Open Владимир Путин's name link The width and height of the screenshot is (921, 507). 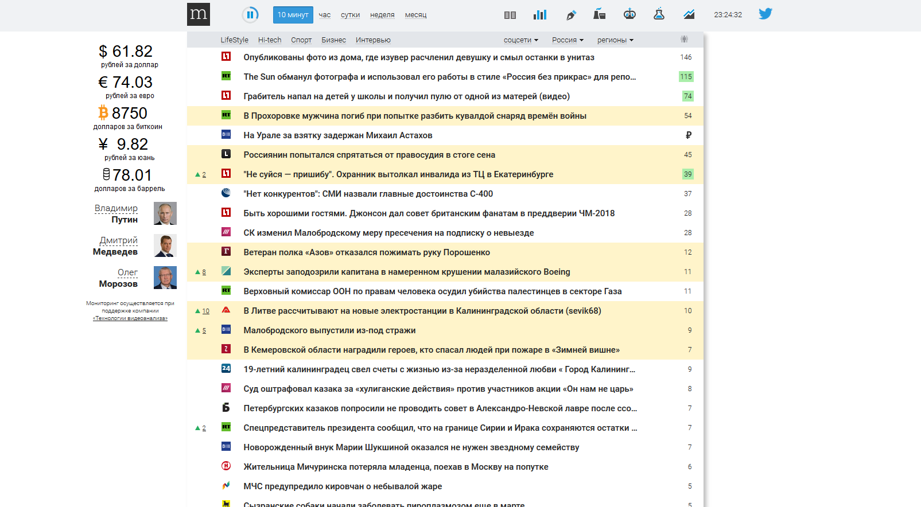[x=116, y=213]
